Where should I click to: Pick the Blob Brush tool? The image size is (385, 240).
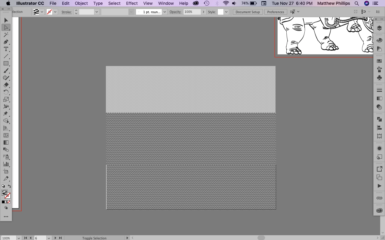coord(6,78)
